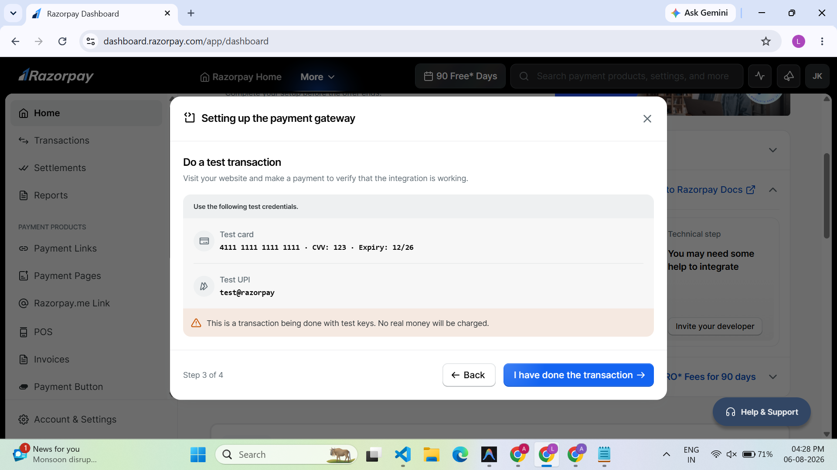Screen dimensions: 837x470
Task: Close the payment gateway setup dialog
Action: pos(647,118)
